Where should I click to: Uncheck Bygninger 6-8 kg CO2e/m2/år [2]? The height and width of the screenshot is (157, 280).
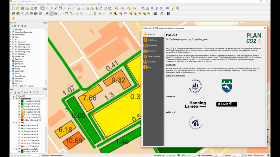pyautogui.click(x=19, y=112)
